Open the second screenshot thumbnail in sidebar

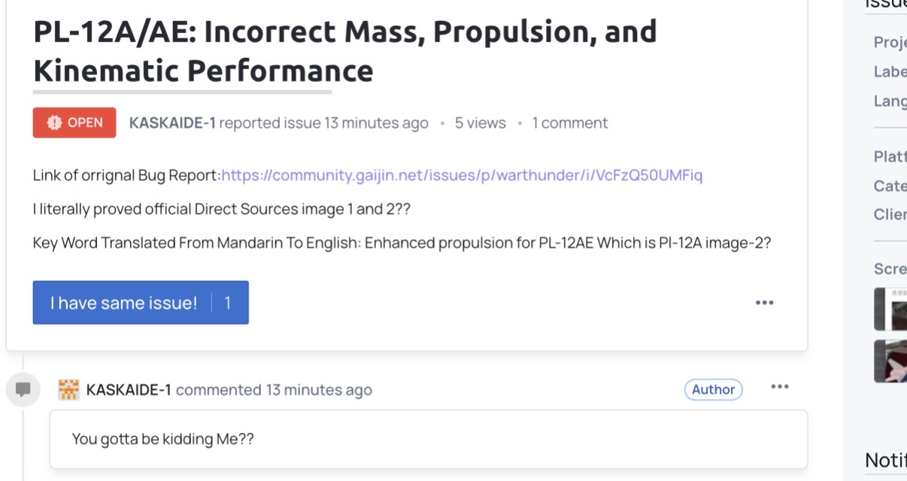click(890, 362)
